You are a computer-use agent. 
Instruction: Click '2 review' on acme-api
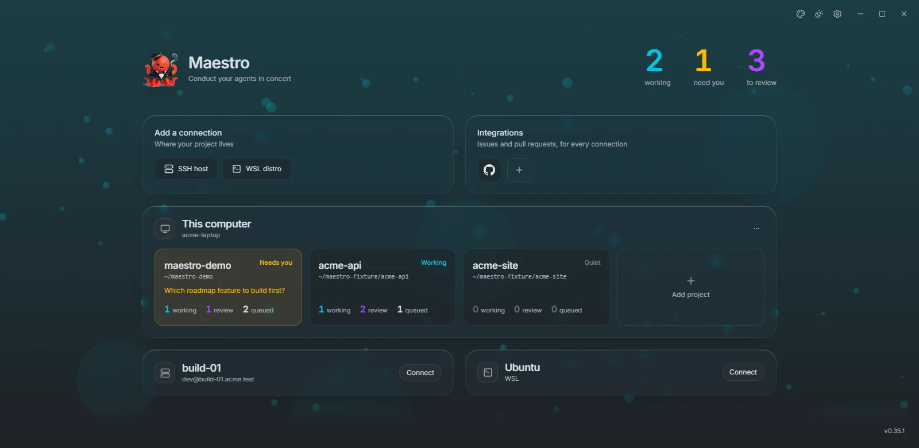click(373, 310)
